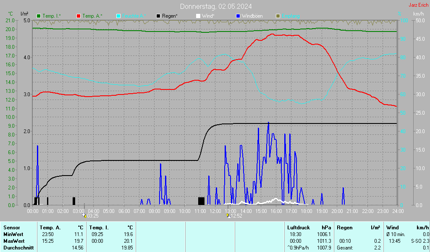430x252 pixels.
Task: Click the '18:00' tick on the time axis
Action: pyautogui.click(x=307, y=211)
